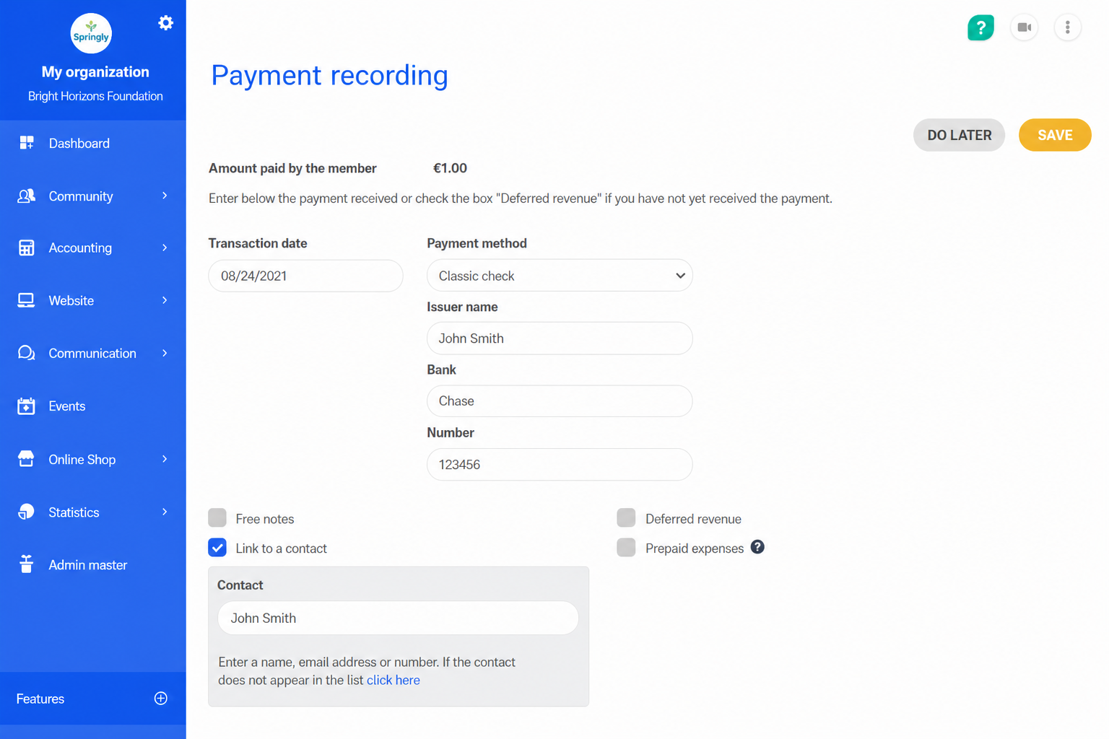Open the video camera tutorial icon
Screen dimensions: 1109x739
1024,27
